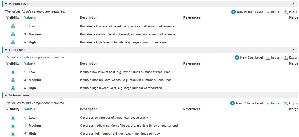Export the Cost Level values
Screen dimensions: 299x137
click(291, 57)
